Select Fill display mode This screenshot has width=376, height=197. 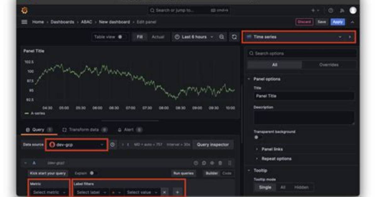point(140,37)
